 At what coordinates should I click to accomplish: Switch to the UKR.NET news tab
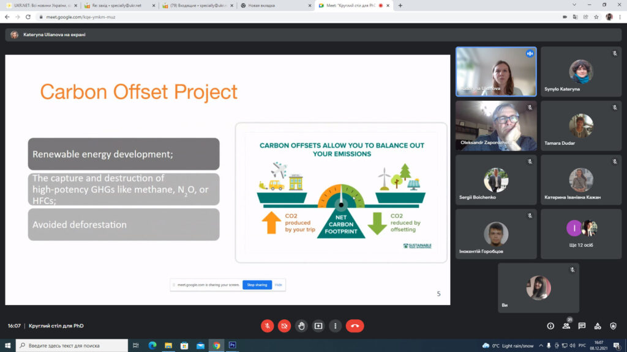pyautogui.click(x=42, y=5)
